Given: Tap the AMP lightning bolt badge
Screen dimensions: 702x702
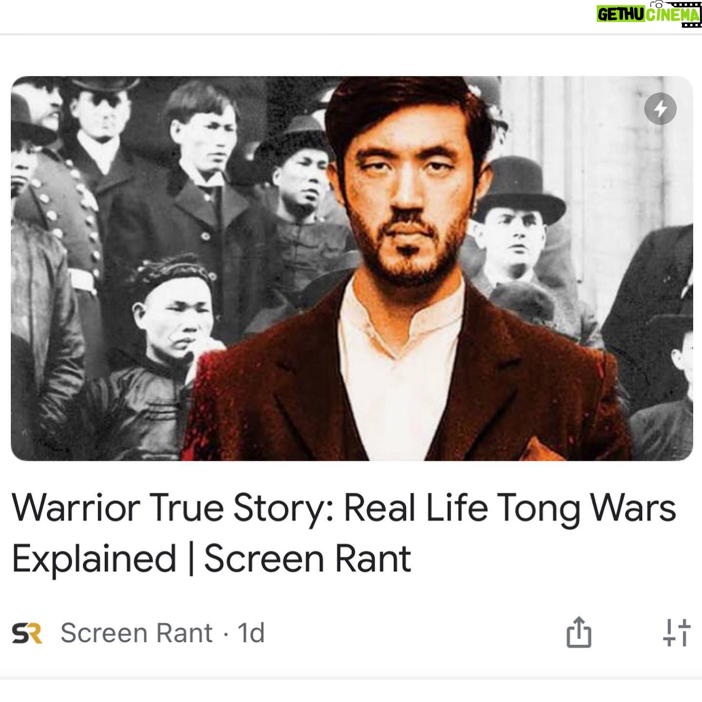Looking at the screenshot, I should [x=660, y=109].
